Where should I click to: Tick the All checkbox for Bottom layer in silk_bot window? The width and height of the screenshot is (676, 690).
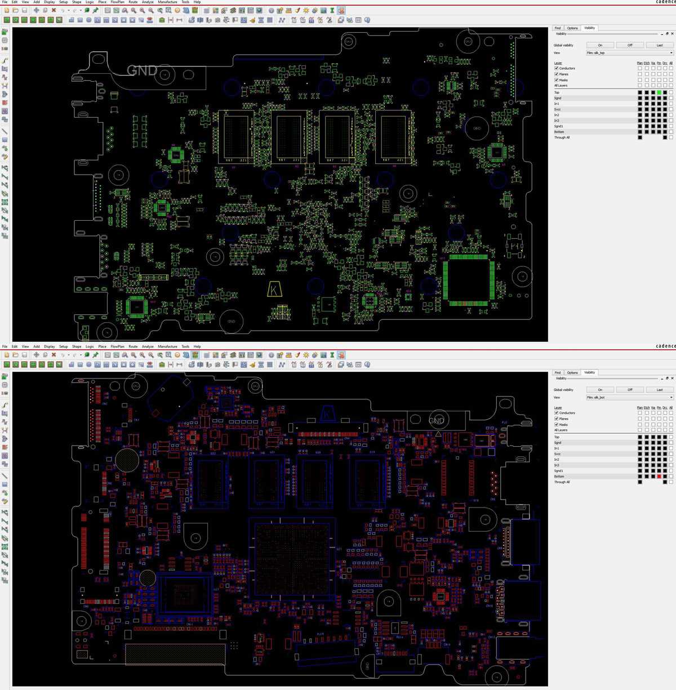671,477
